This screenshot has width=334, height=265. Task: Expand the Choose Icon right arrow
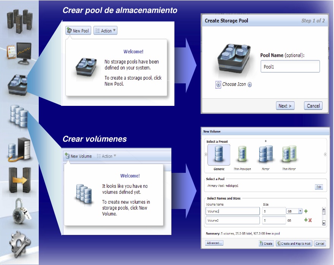click(250, 85)
